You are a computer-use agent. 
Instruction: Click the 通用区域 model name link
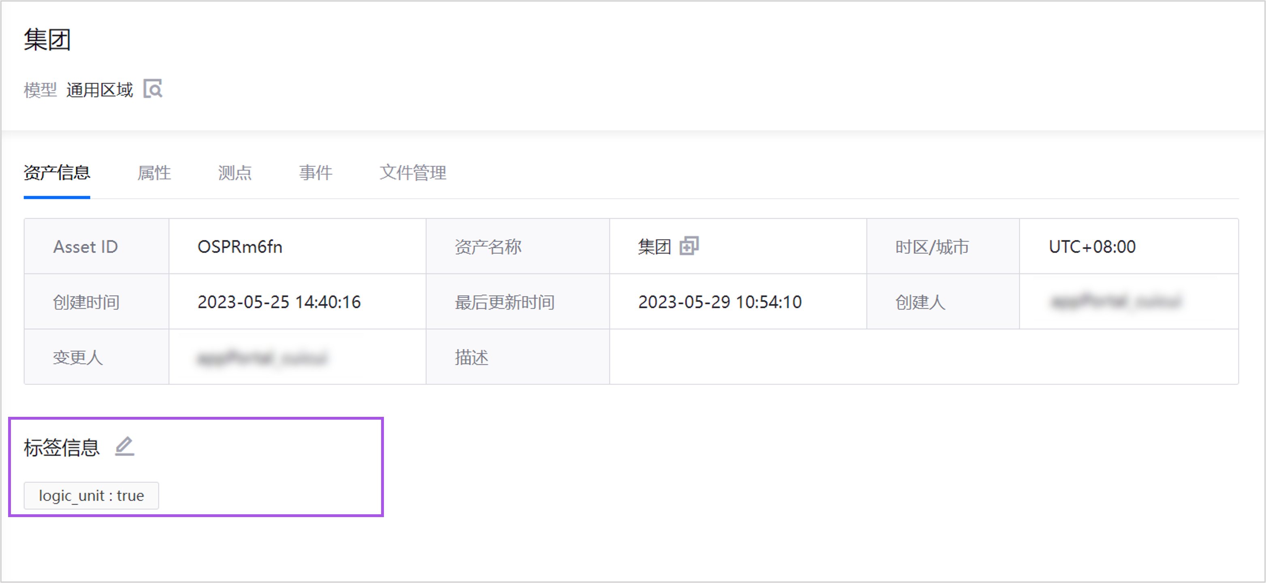point(99,90)
